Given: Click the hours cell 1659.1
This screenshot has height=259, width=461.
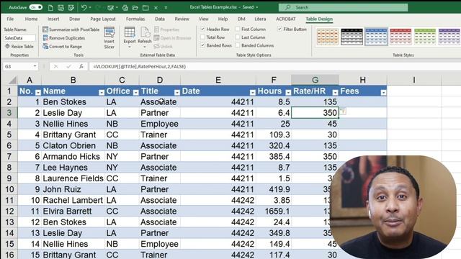Looking at the screenshot, I should [x=274, y=211].
